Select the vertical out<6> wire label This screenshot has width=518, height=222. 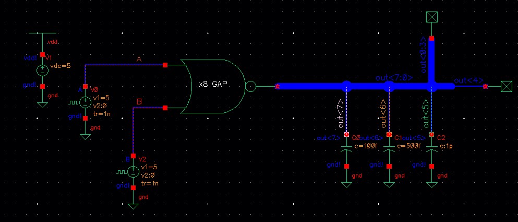383,114
